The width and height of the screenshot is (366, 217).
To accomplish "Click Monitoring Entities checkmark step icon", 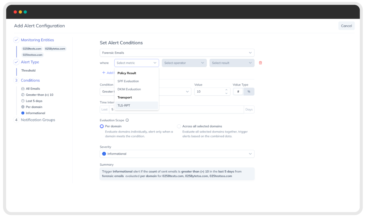I will coord(16,40).
